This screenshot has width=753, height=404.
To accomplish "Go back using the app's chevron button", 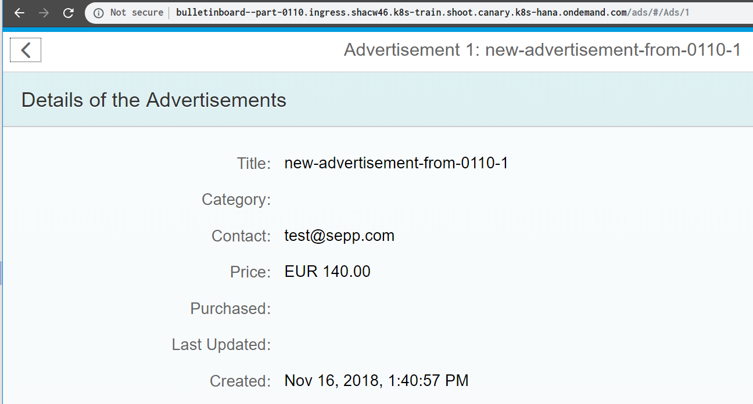I will [26, 50].
